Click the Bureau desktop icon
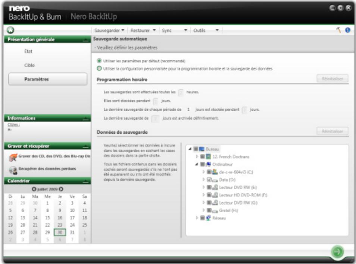The height and width of the screenshot is (264, 356). (x=202, y=149)
